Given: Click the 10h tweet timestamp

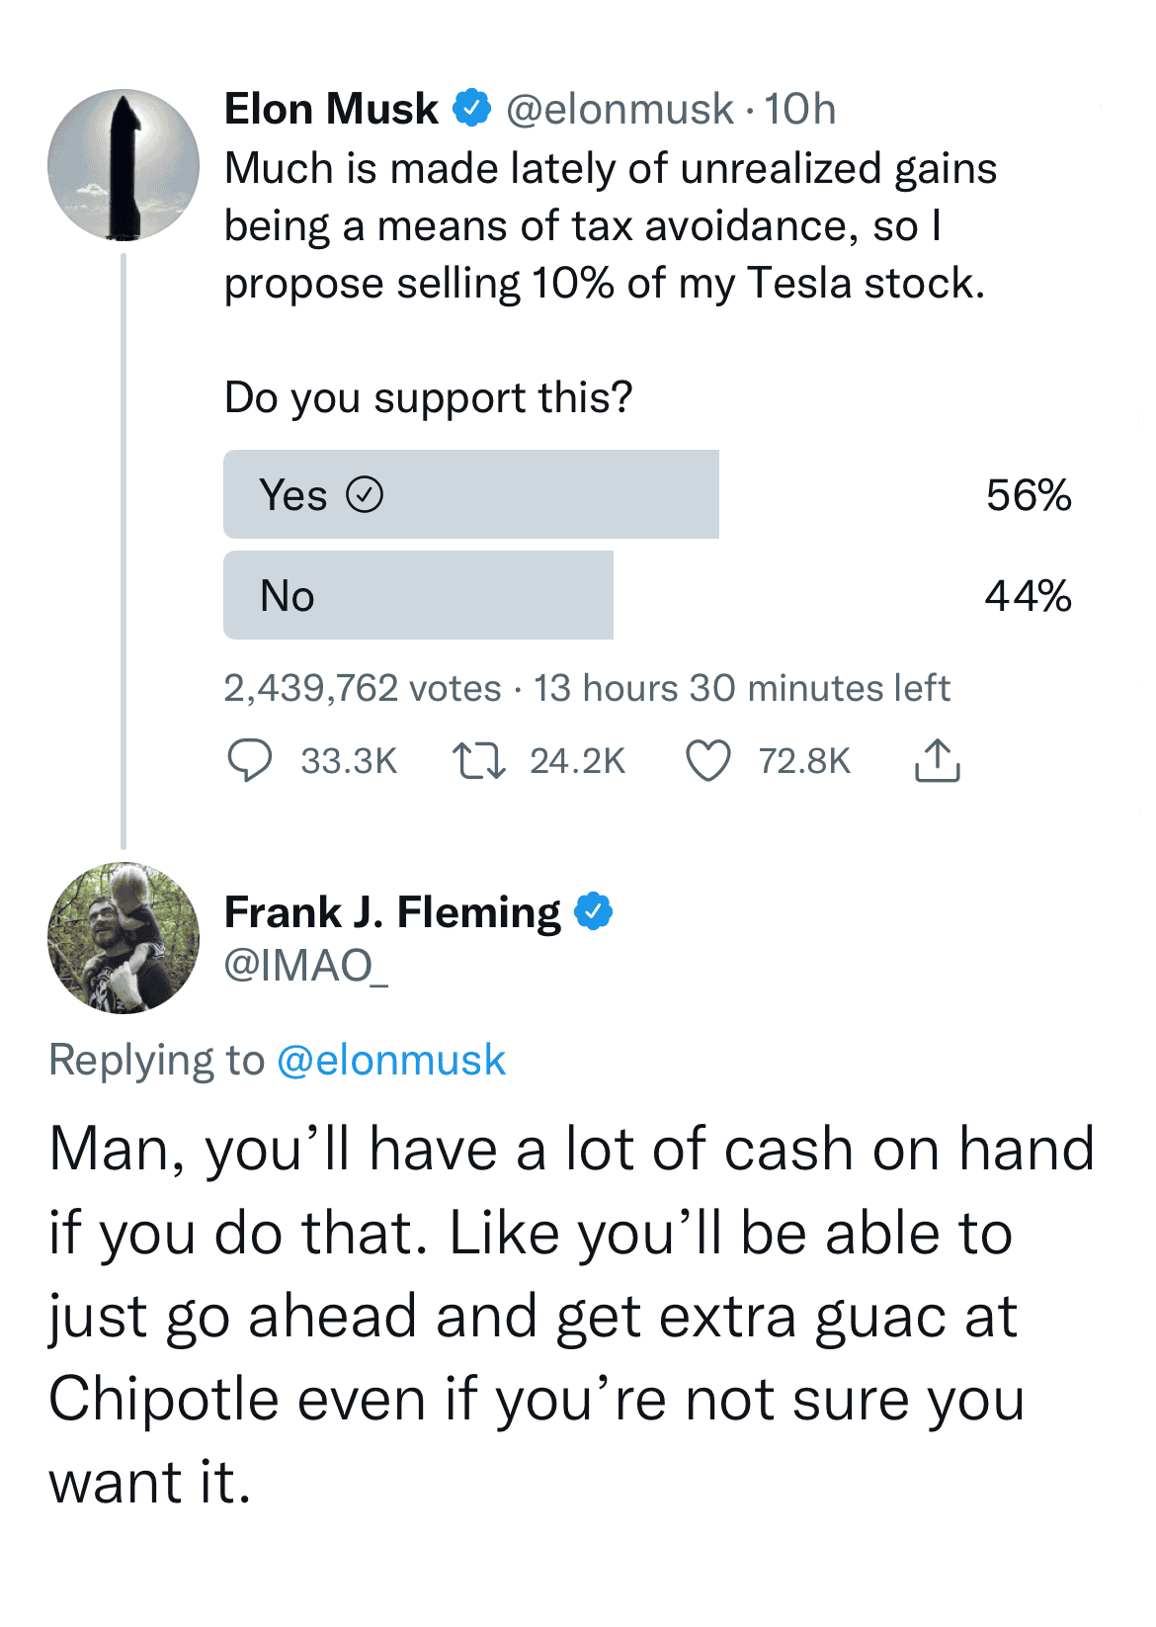Looking at the screenshot, I should pos(800,109).
